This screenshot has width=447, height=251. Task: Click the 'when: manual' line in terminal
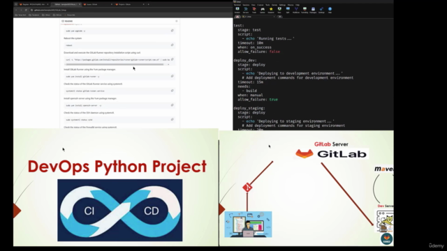250,95
